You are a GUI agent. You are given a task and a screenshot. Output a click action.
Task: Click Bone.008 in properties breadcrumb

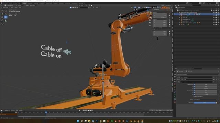pos(190,71)
